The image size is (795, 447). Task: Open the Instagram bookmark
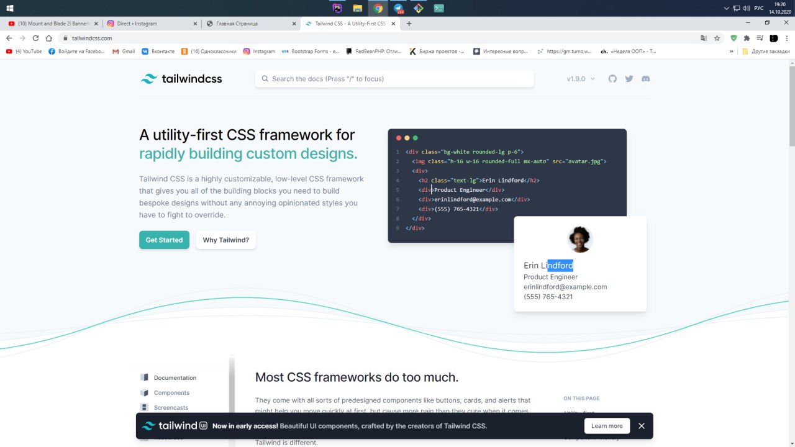[x=259, y=52]
